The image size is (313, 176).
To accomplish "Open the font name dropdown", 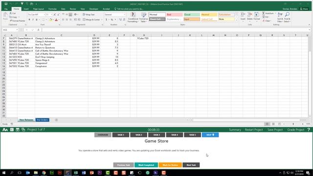I will pyautogui.click(x=44, y=15).
